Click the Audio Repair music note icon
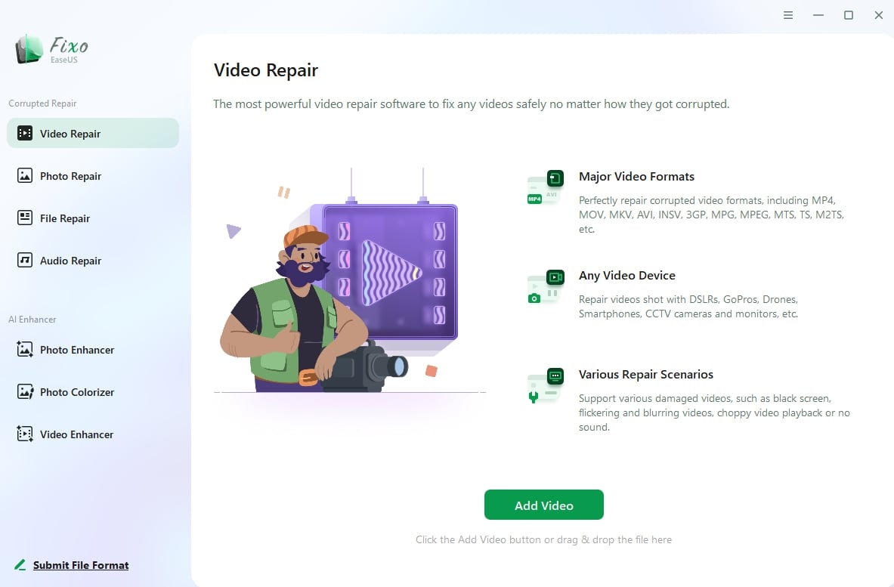Viewport: 894px width, 587px height. 24,260
